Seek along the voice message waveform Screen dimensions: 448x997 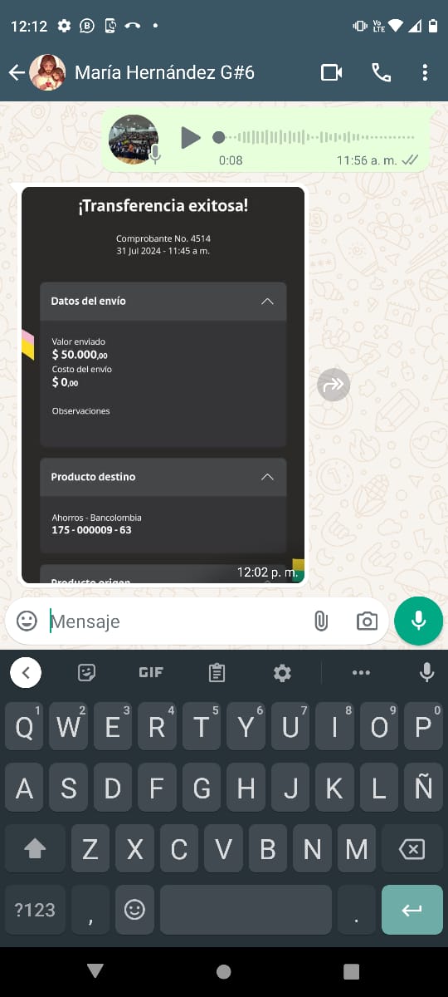pos(315,137)
